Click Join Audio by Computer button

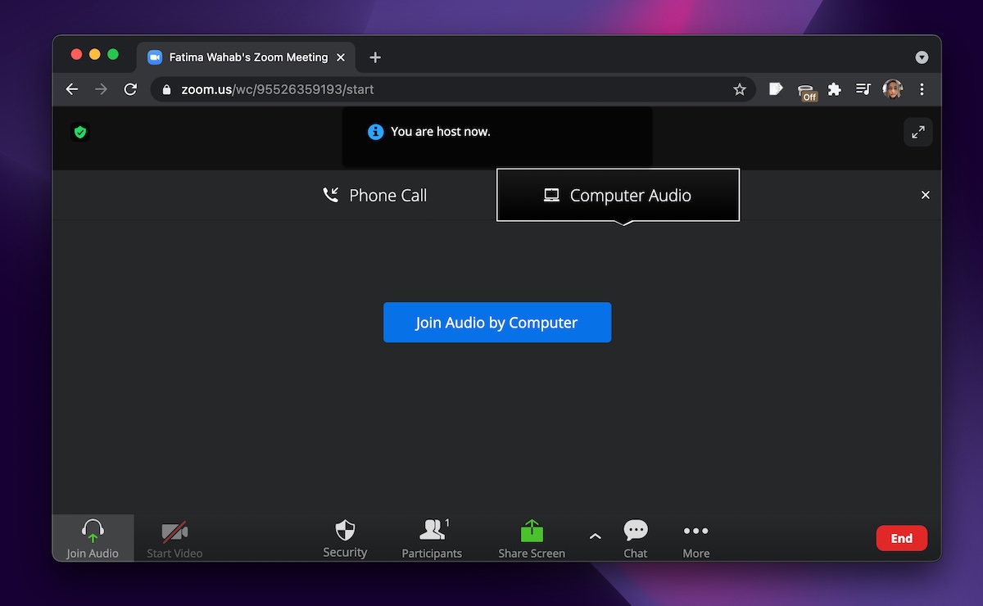pyautogui.click(x=497, y=323)
